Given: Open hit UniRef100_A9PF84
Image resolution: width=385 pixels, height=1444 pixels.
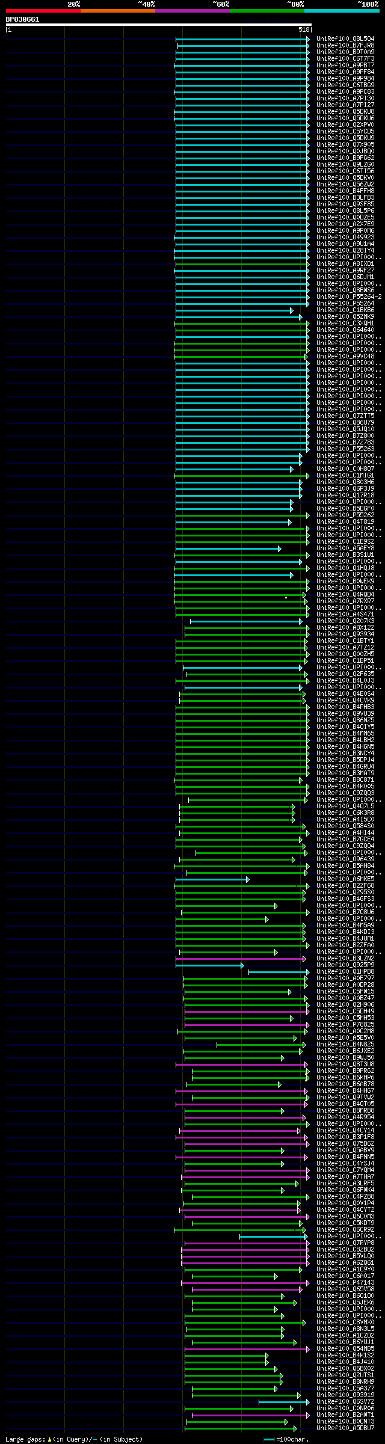Looking at the screenshot, I should coord(345,72).
